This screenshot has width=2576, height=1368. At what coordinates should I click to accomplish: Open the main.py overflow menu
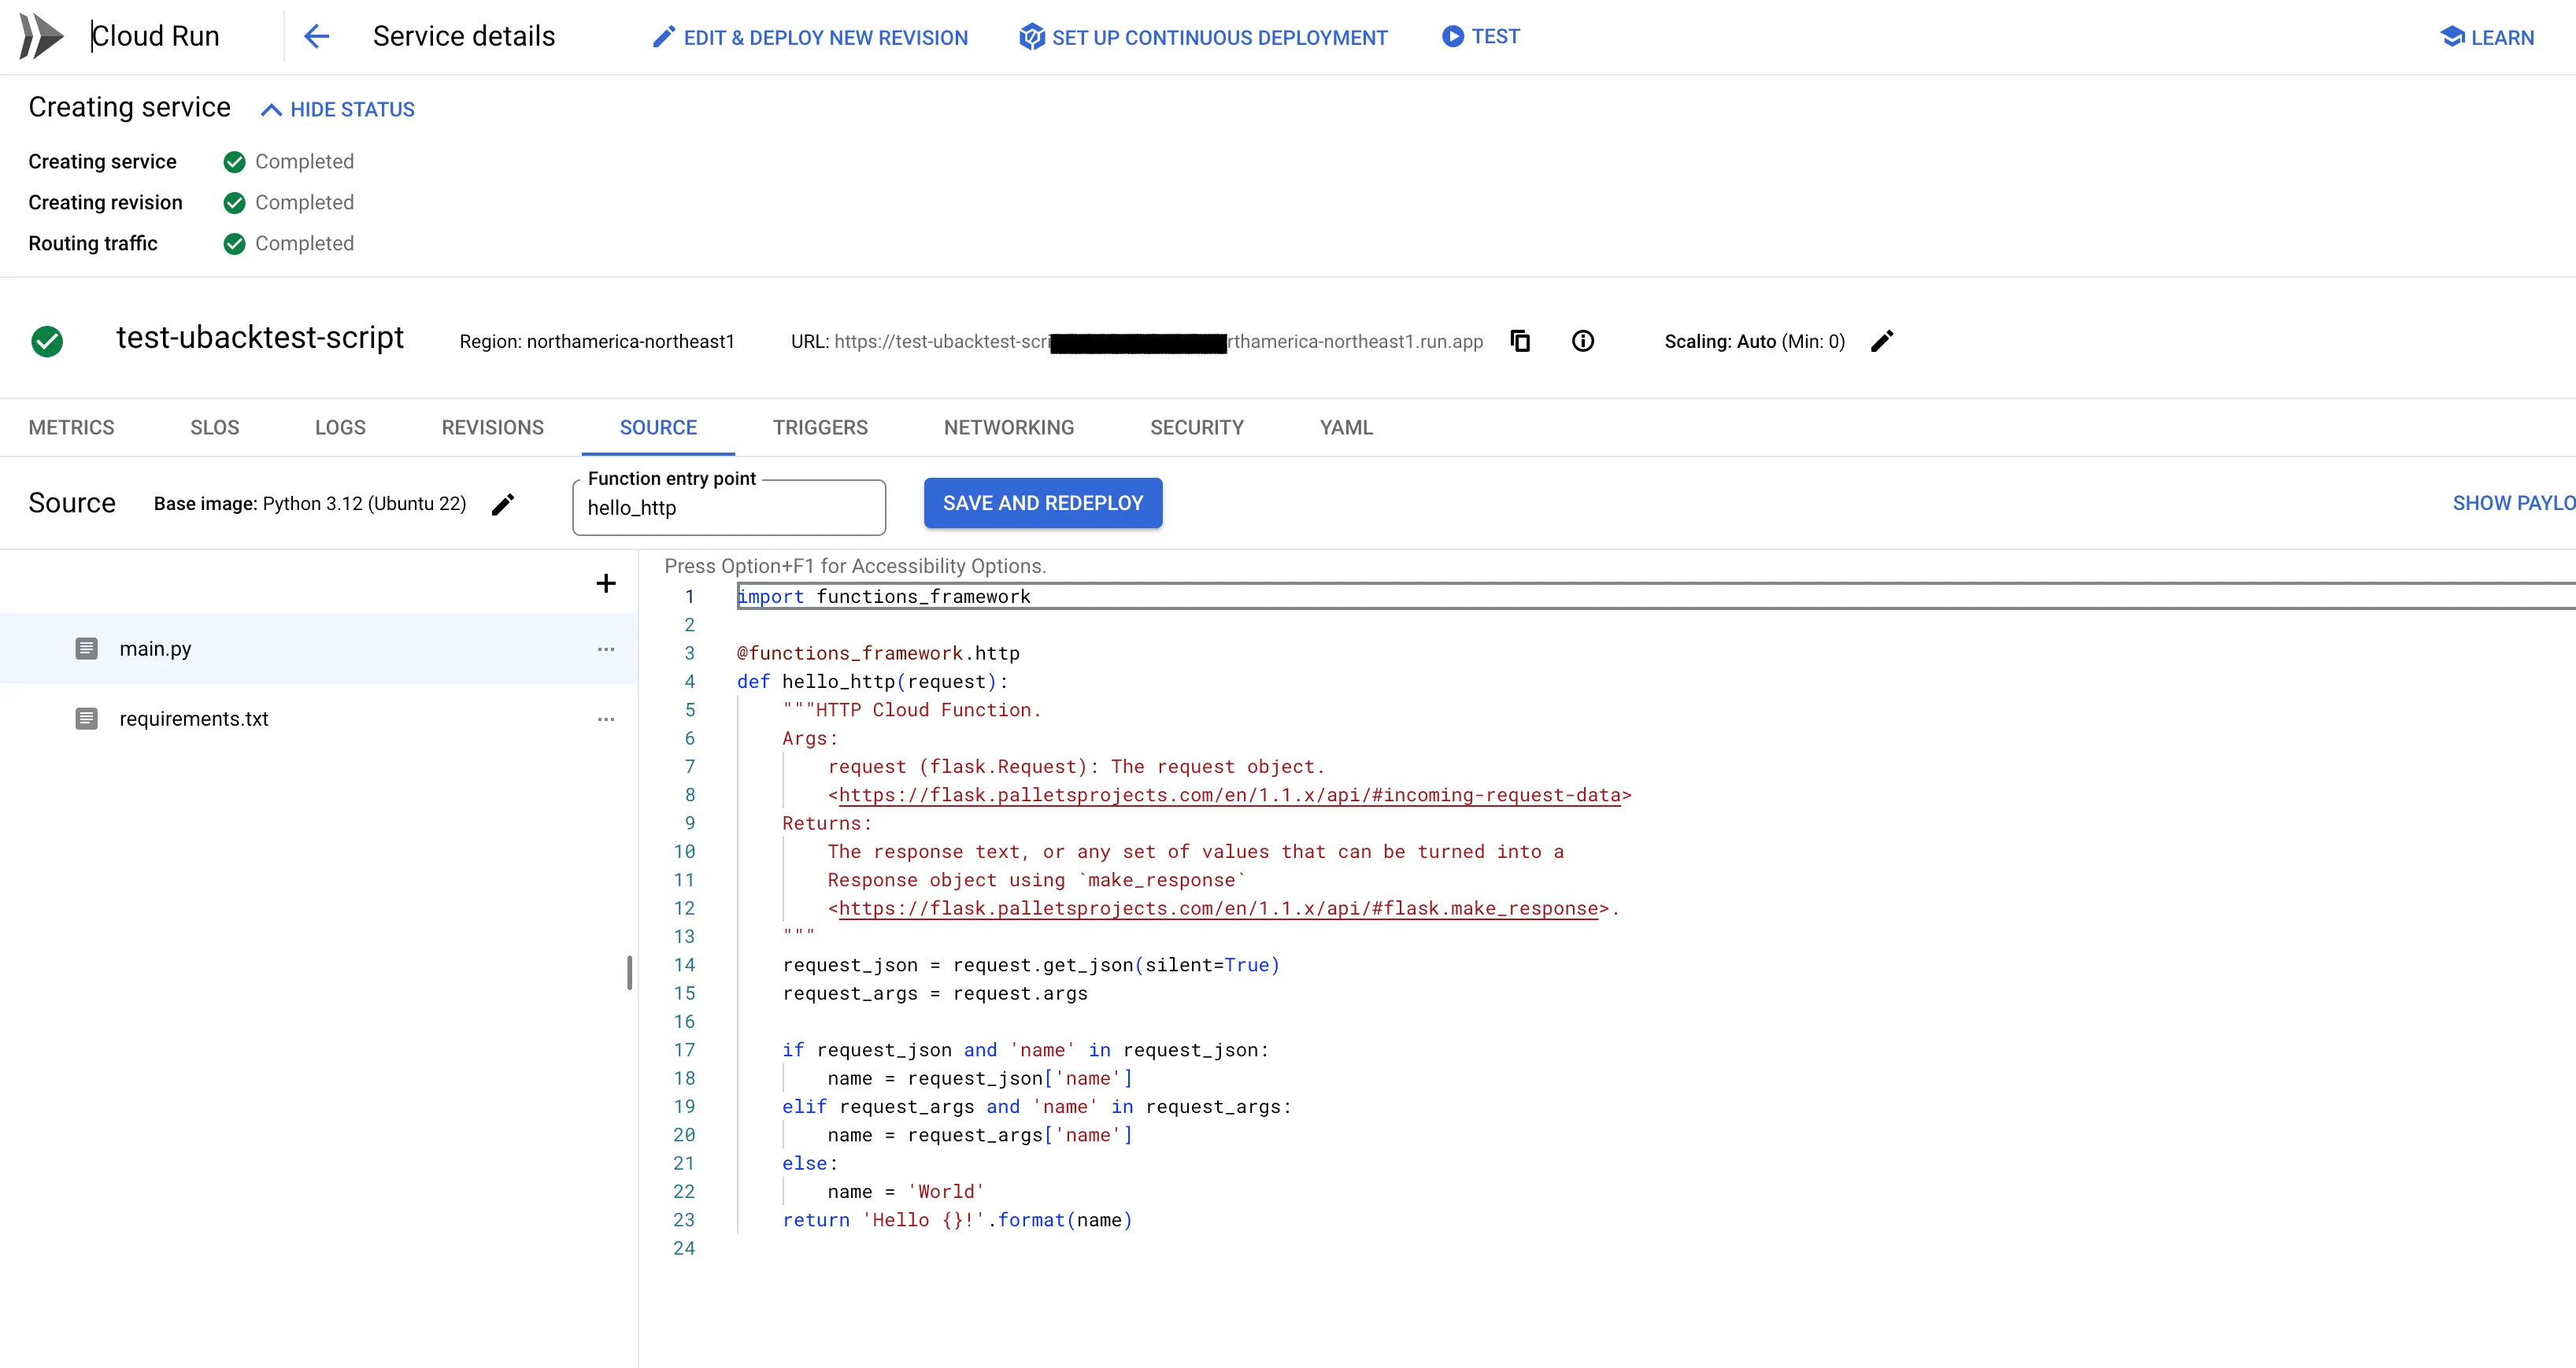click(x=605, y=649)
